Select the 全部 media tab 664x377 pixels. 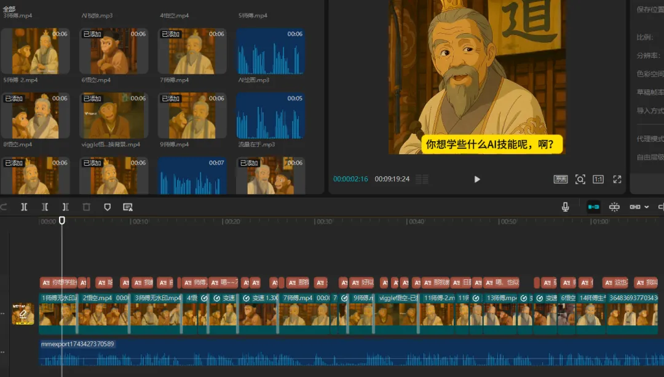coord(9,9)
